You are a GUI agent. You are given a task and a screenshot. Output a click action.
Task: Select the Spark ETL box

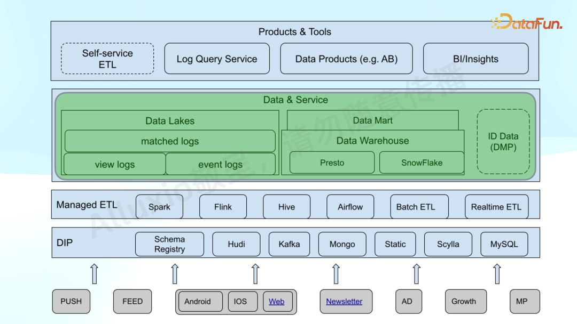click(x=159, y=207)
